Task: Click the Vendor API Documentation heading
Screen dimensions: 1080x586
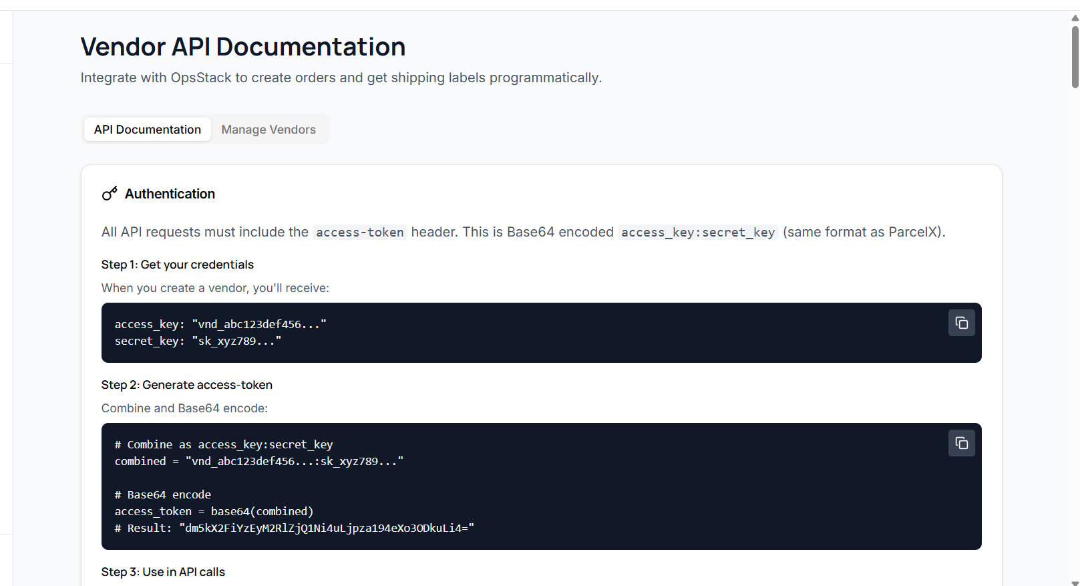Action: click(x=243, y=47)
